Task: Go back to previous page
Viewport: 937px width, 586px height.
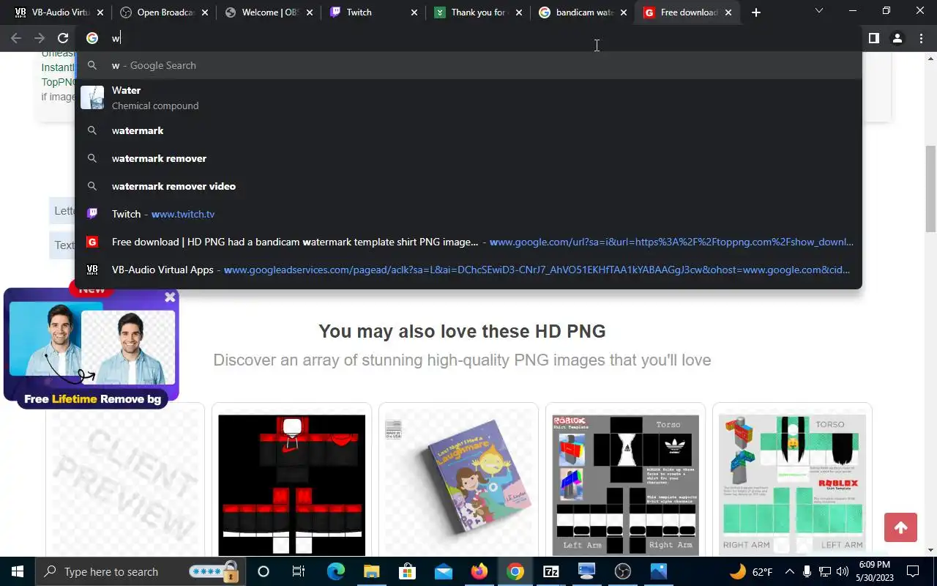Action: coord(16,38)
